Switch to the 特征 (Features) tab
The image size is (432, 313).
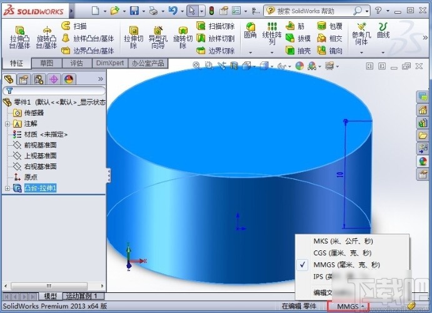coord(16,63)
